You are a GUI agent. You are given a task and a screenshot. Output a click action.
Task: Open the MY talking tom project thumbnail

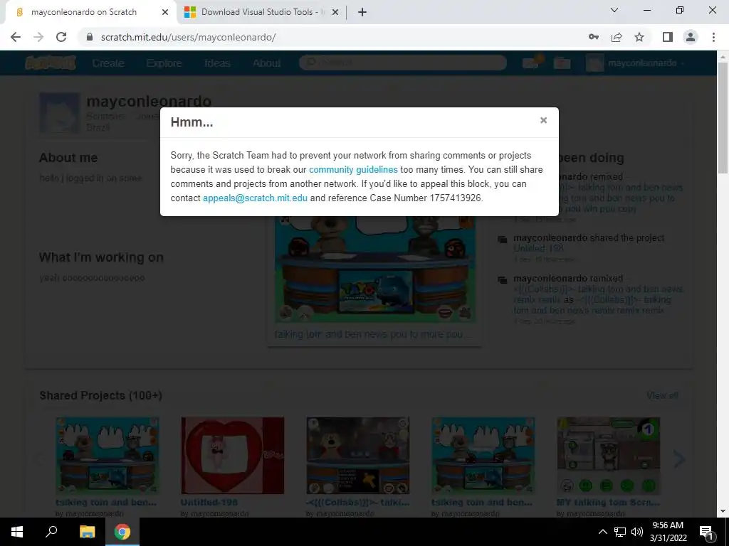608,455
